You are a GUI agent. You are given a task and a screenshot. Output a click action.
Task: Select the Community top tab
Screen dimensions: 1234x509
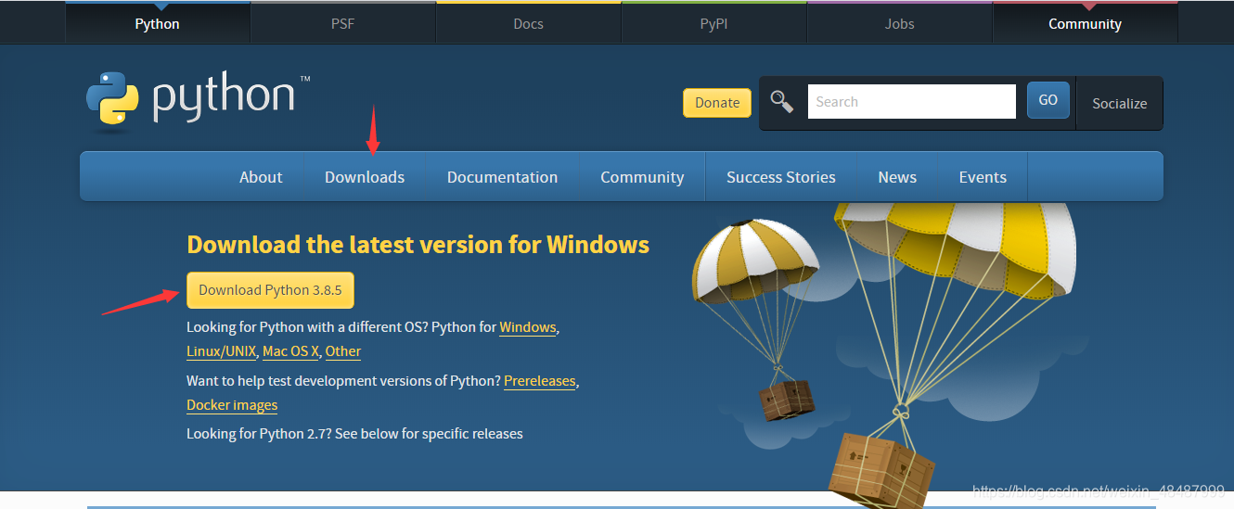point(1085,23)
